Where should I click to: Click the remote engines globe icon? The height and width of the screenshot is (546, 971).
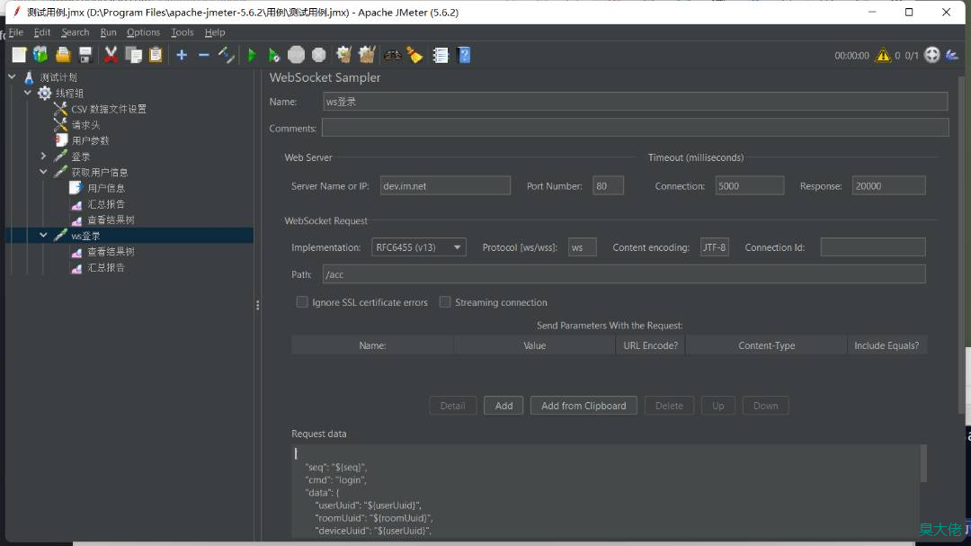[x=931, y=55]
